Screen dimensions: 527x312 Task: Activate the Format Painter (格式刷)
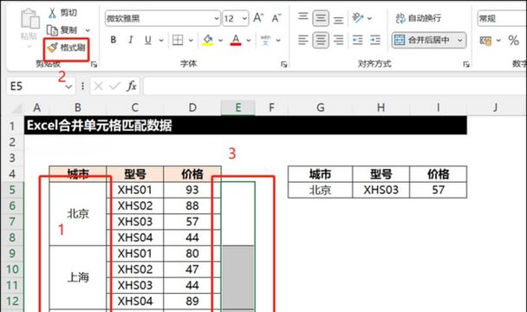66,48
